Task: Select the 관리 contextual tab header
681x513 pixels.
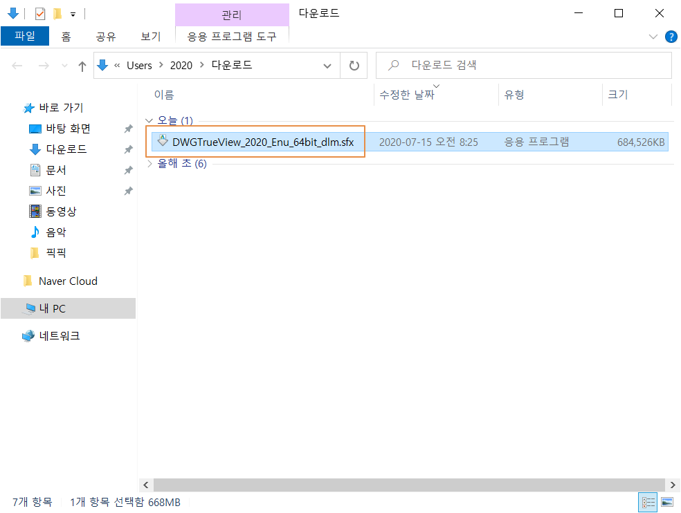Action: click(x=232, y=15)
